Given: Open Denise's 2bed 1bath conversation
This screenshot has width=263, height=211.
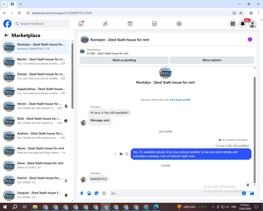Looking at the screenshot, I should click(x=35, y=76).
